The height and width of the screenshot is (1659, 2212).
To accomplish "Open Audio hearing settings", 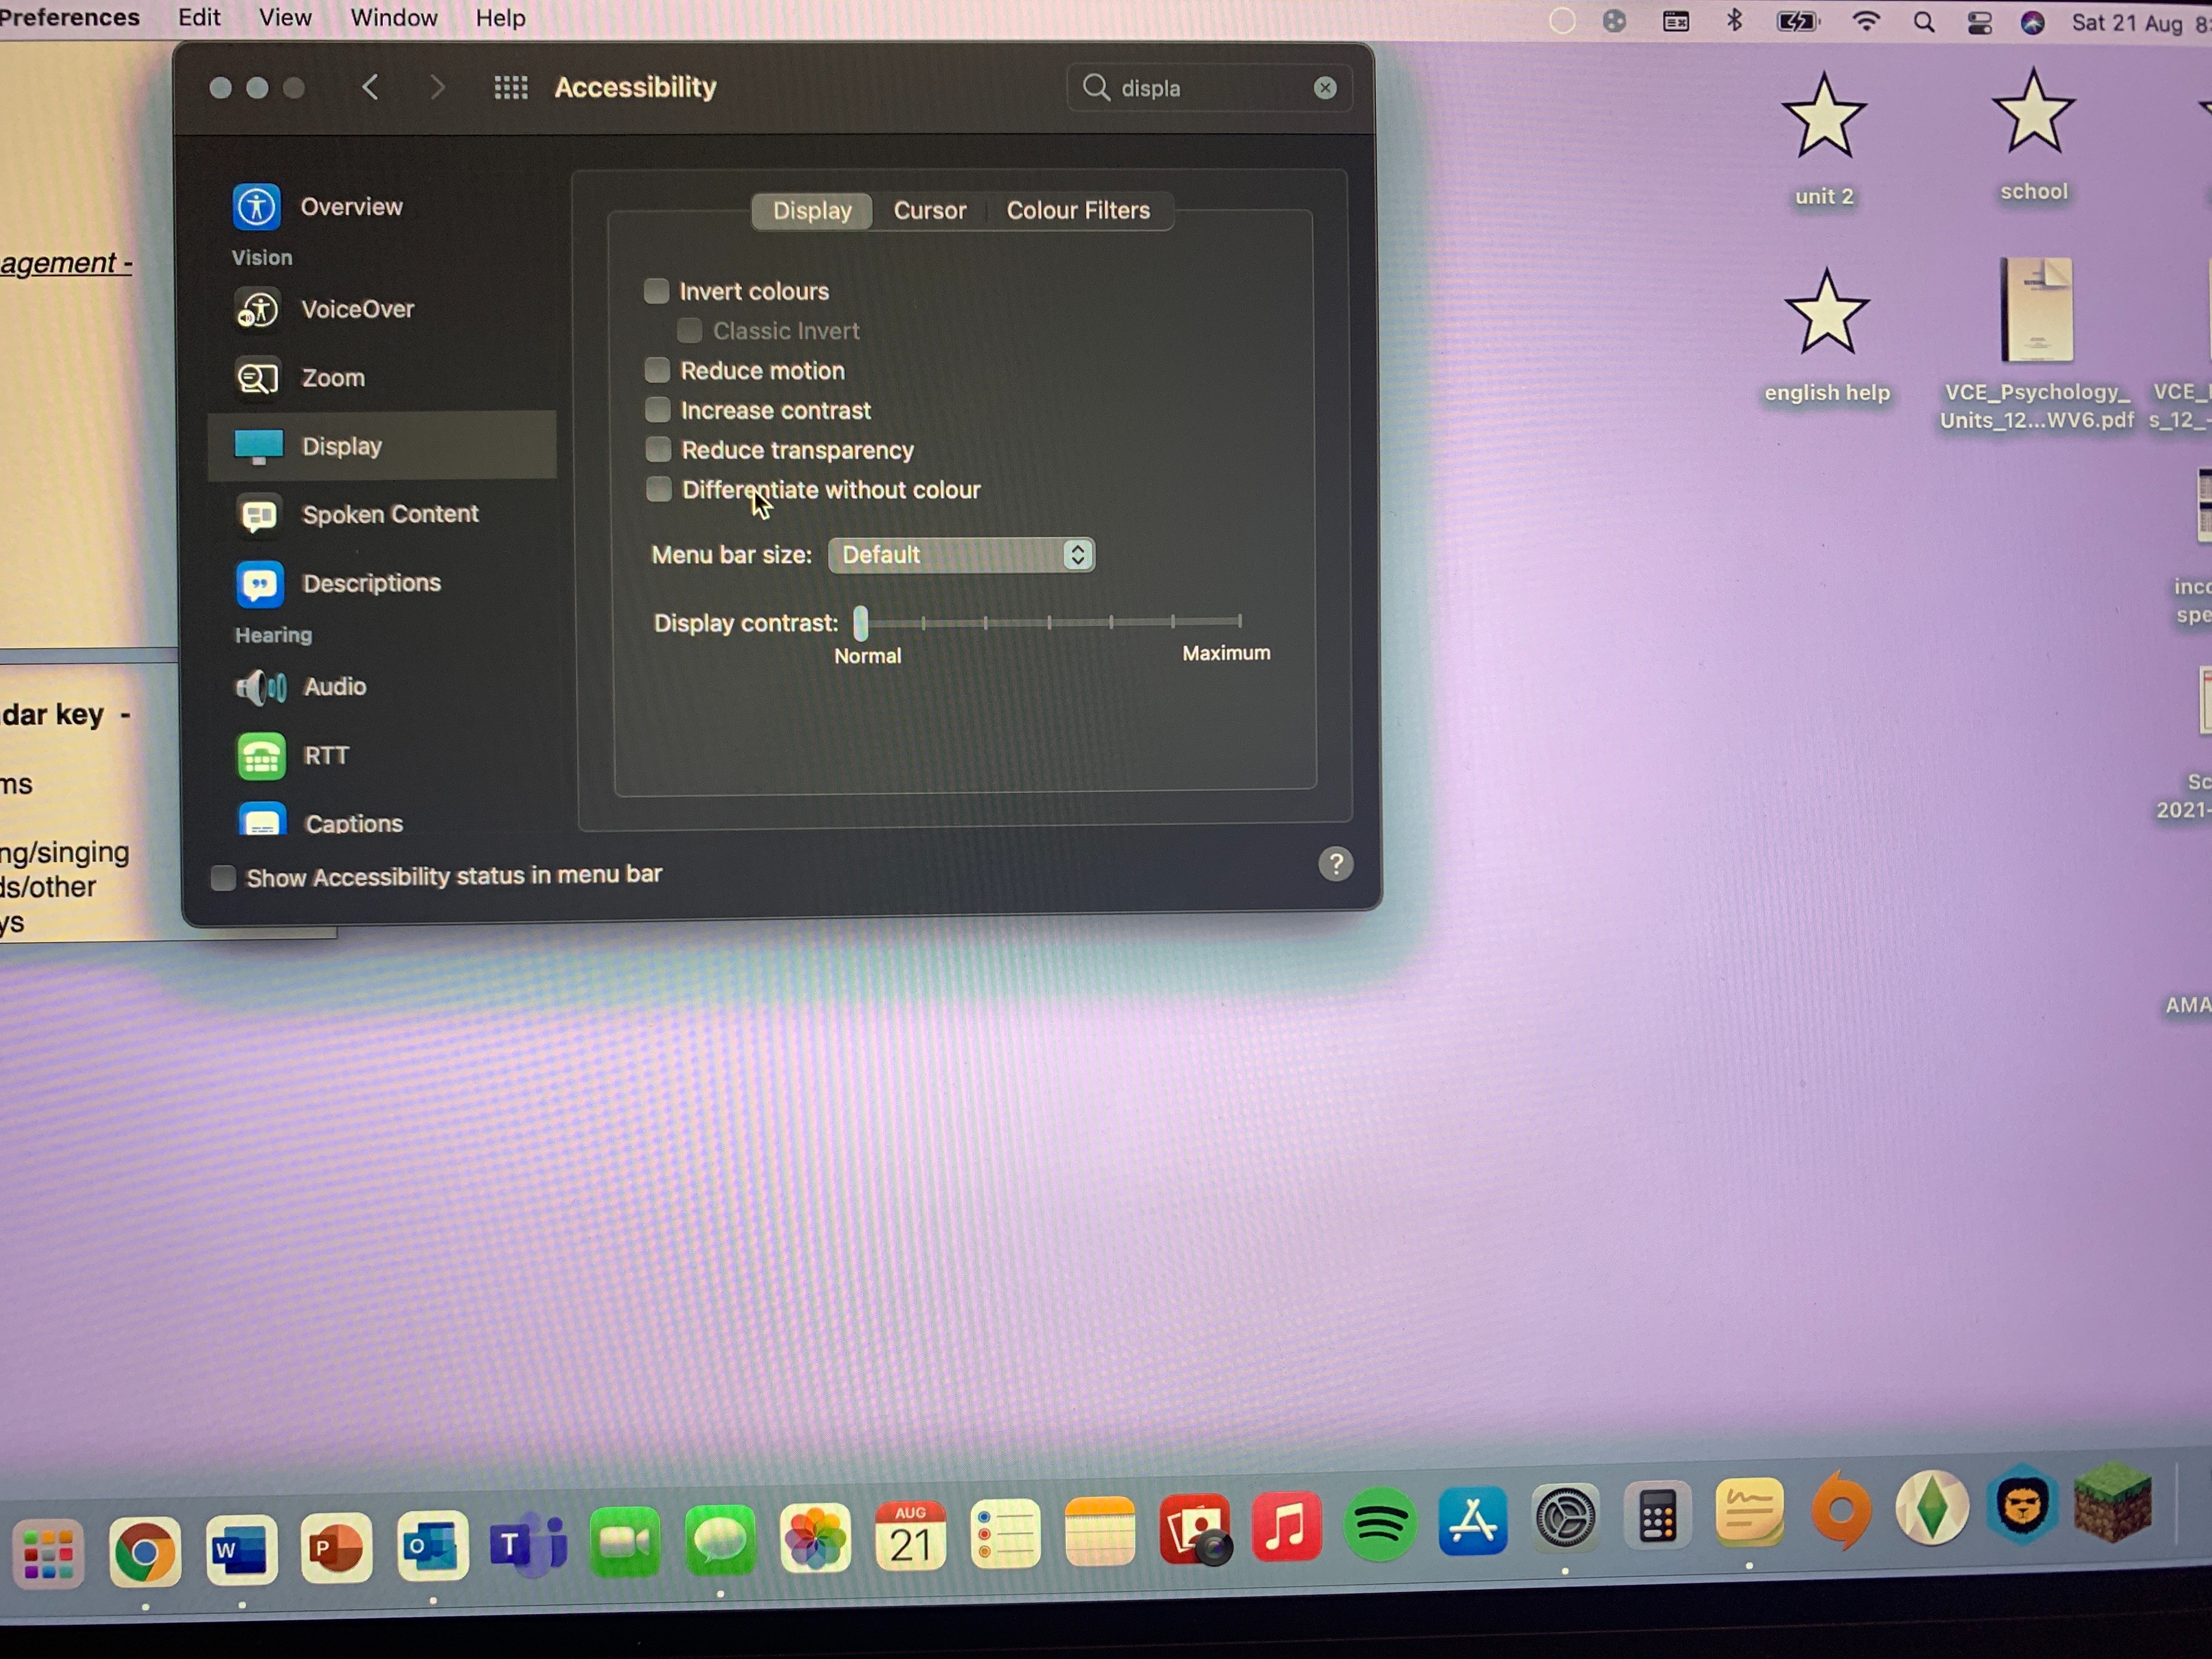I will (334, 687).
